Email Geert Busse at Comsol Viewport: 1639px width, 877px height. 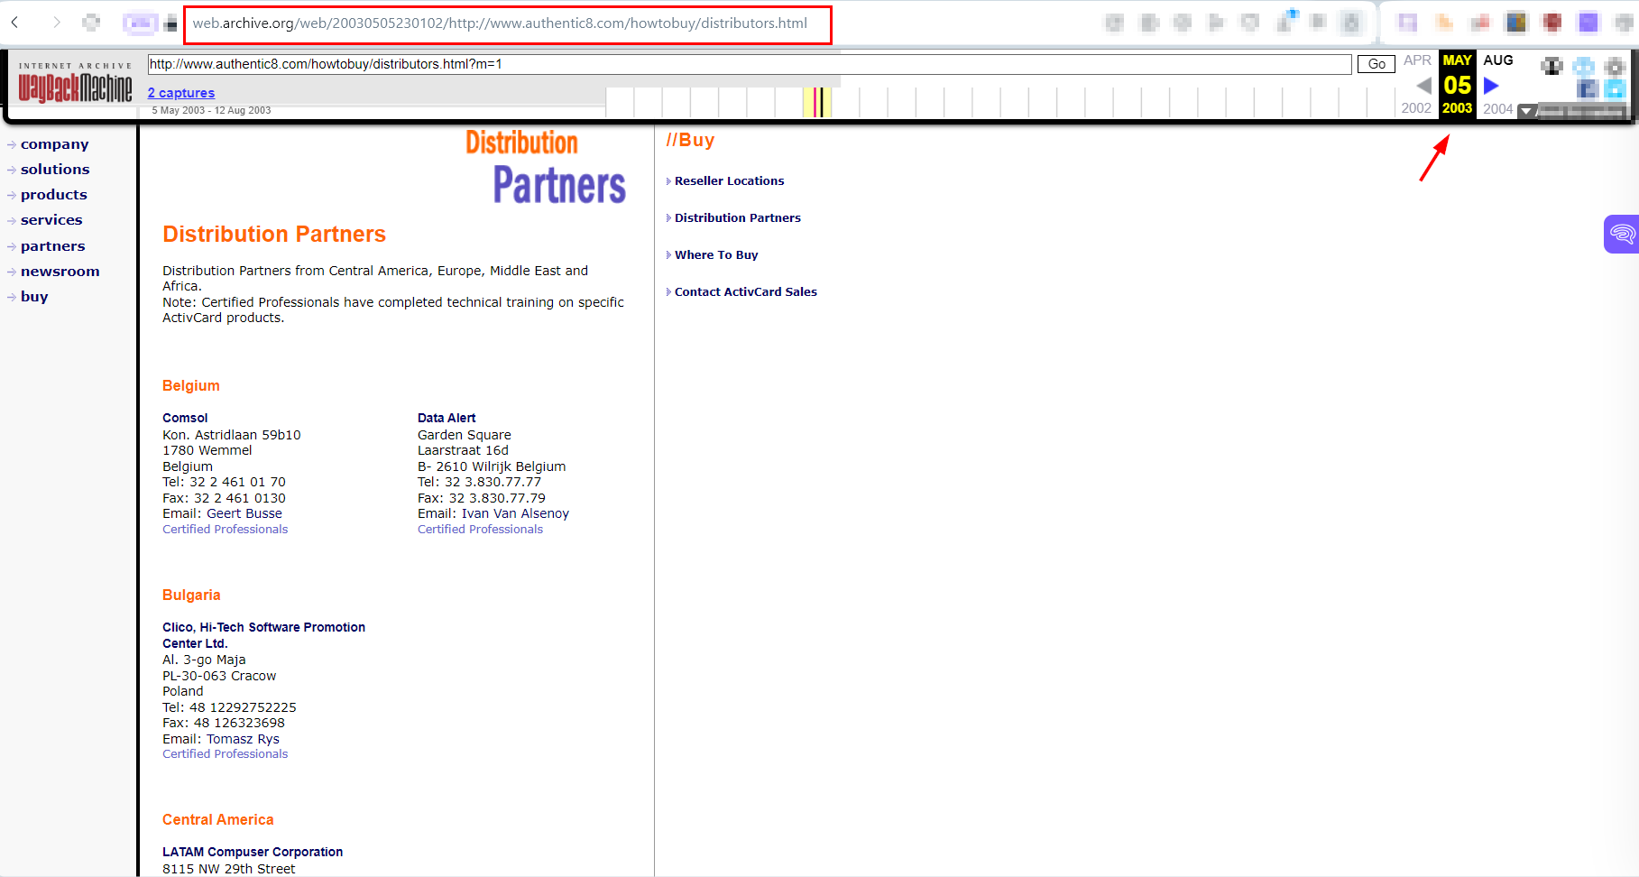[x=244, y=513]
